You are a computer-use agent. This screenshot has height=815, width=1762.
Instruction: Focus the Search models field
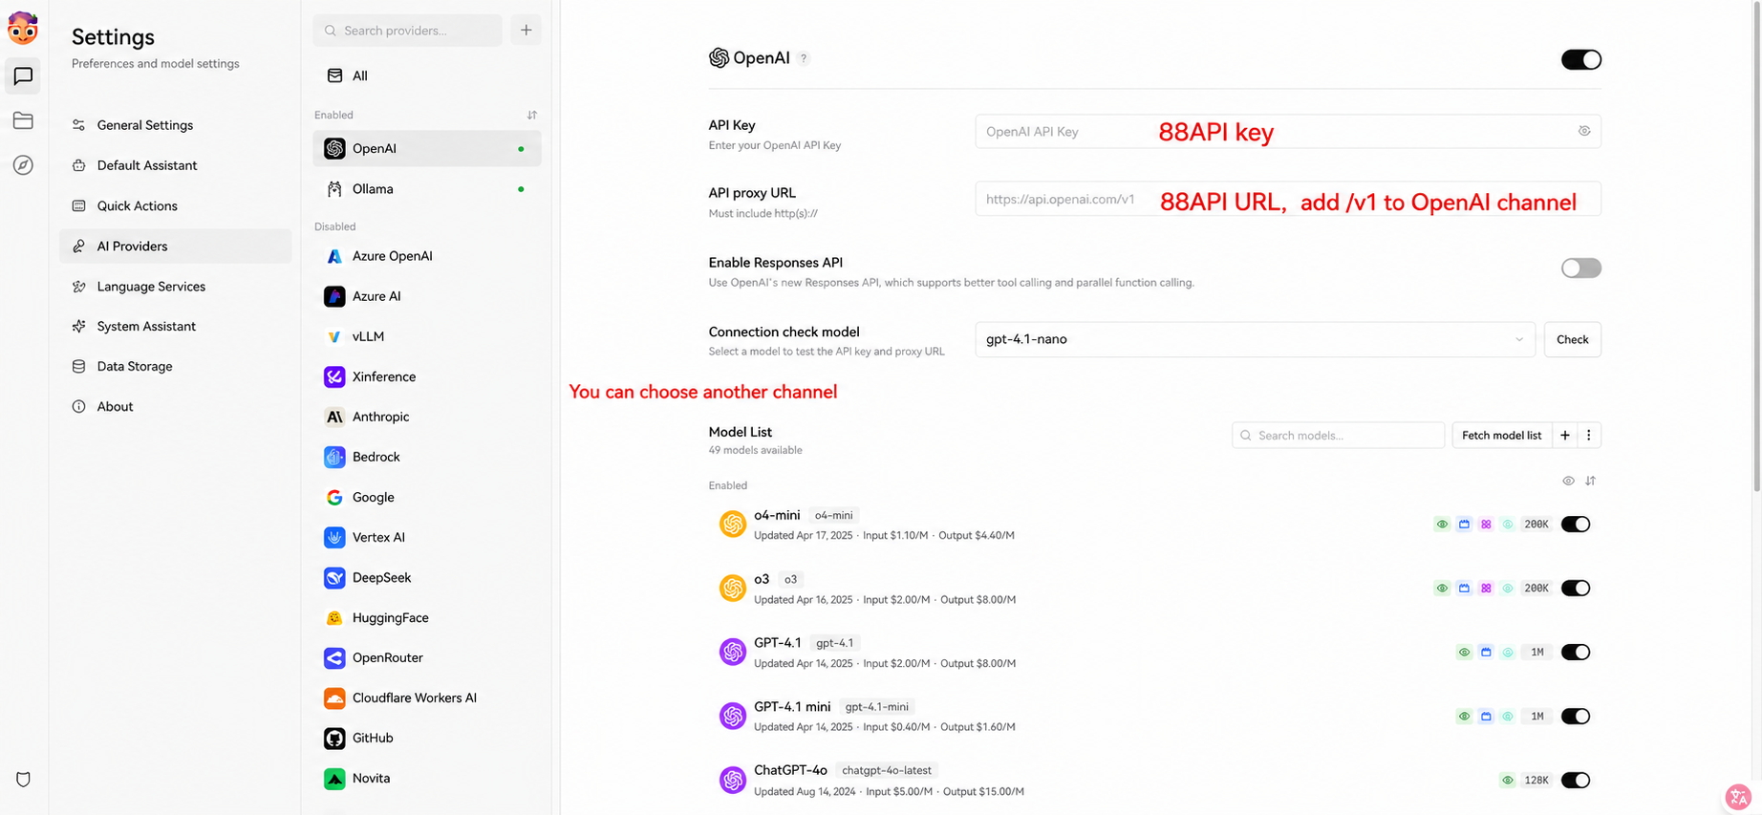click(1339, 435)
